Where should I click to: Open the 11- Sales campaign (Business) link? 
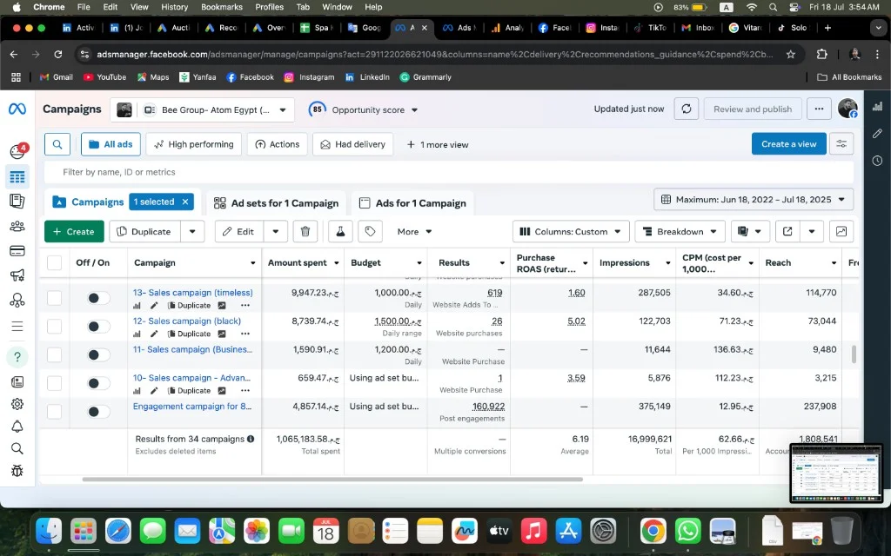[193, 349]
